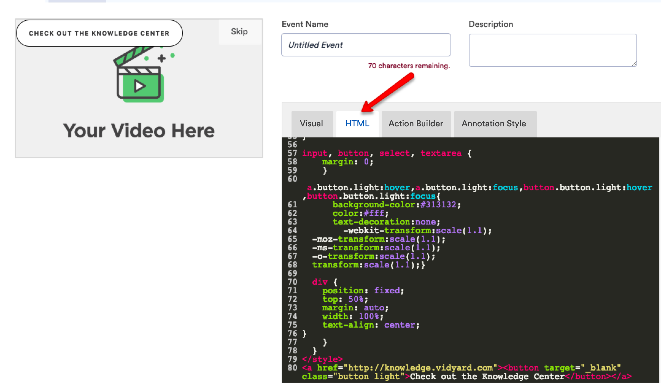Click code line 57 'input, button, select, textarea'
661x384 pixels.
387,153
